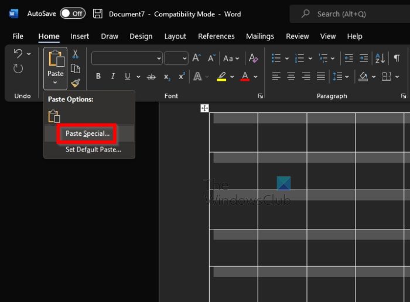Click the Copy icon in clipboard group

(x=75, y=68)
